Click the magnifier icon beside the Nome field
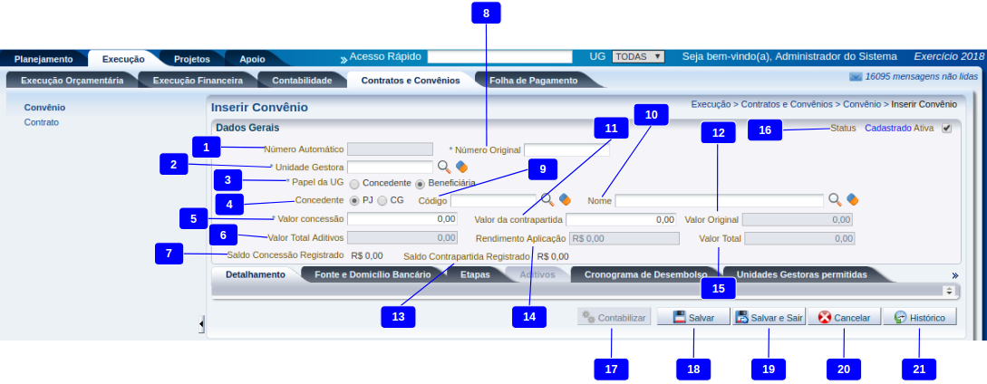The height and width of the screenshot is (384, 987). pos(835,199)
